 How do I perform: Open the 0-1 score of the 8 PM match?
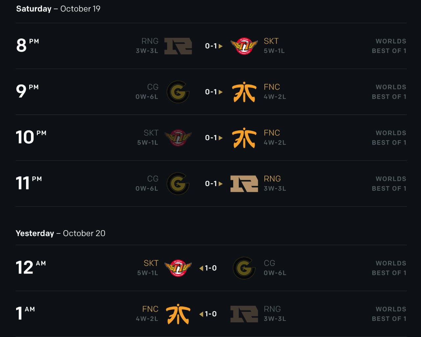click(211, 46)
